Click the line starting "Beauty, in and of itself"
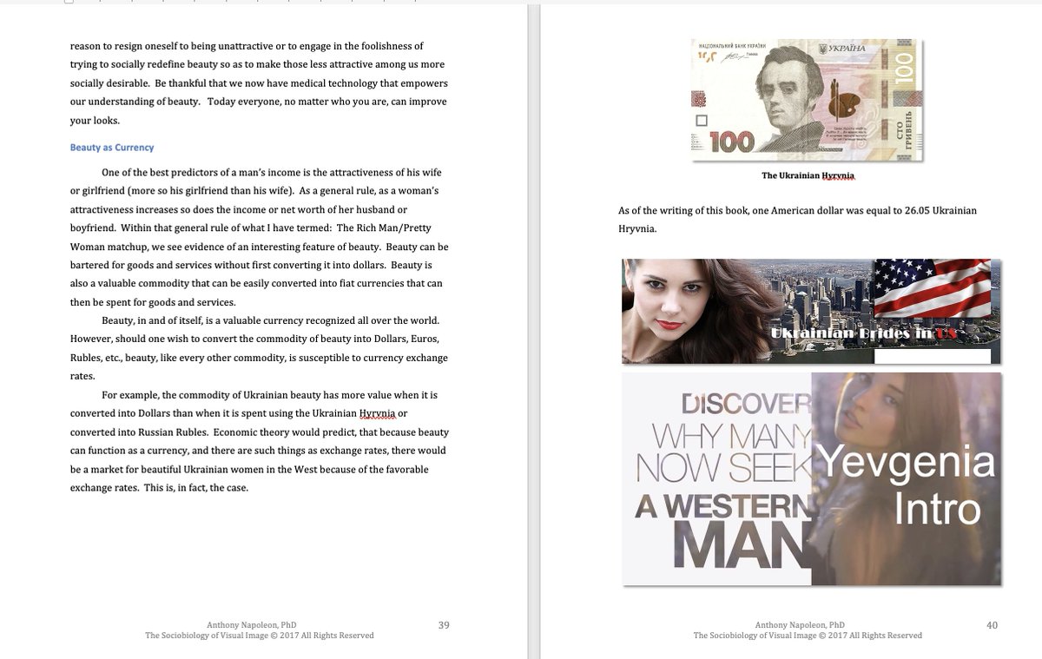 tap(270, 320)
